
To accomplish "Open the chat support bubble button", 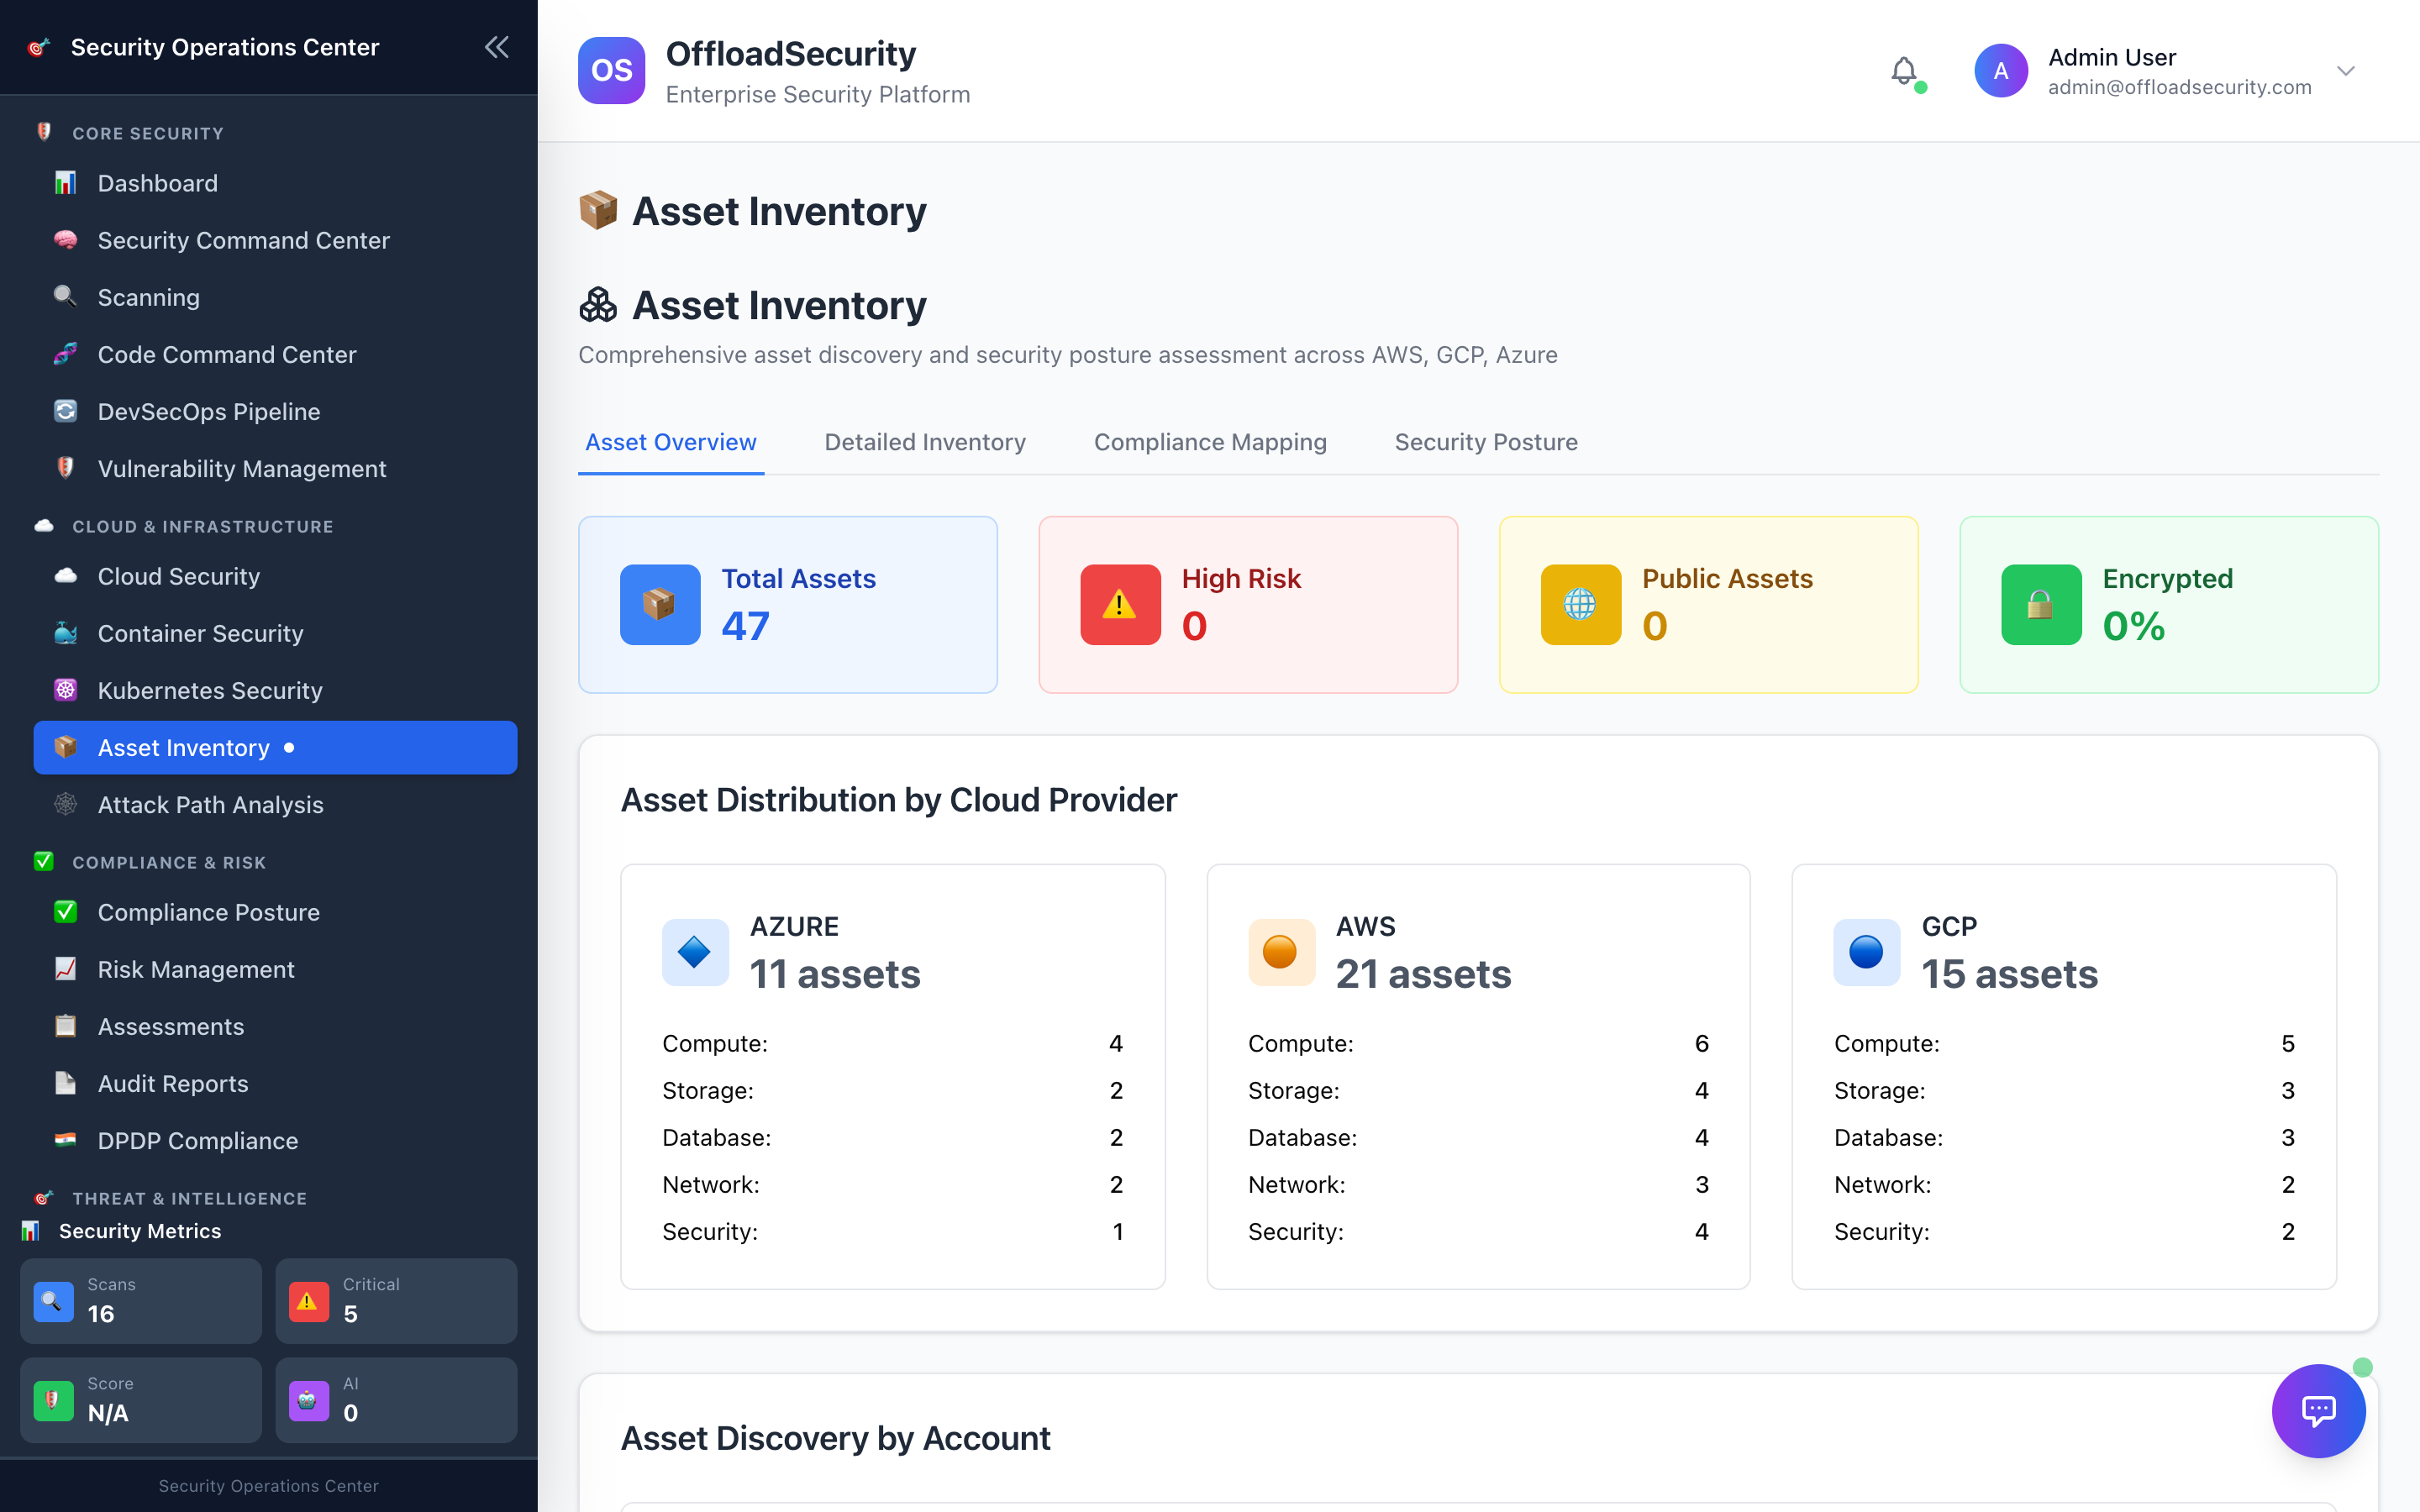I will 2318,1410.
